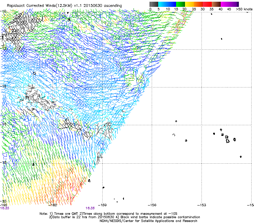Click the '-14' latitude axis label

tap(3, 86)
